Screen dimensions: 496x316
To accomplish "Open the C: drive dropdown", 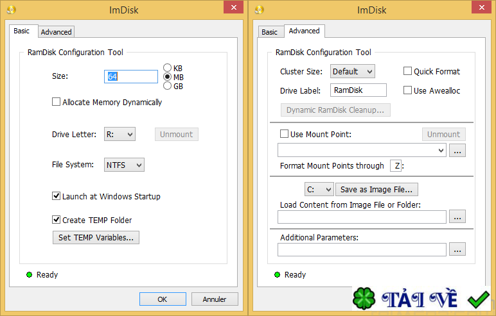I will [319, 190].
